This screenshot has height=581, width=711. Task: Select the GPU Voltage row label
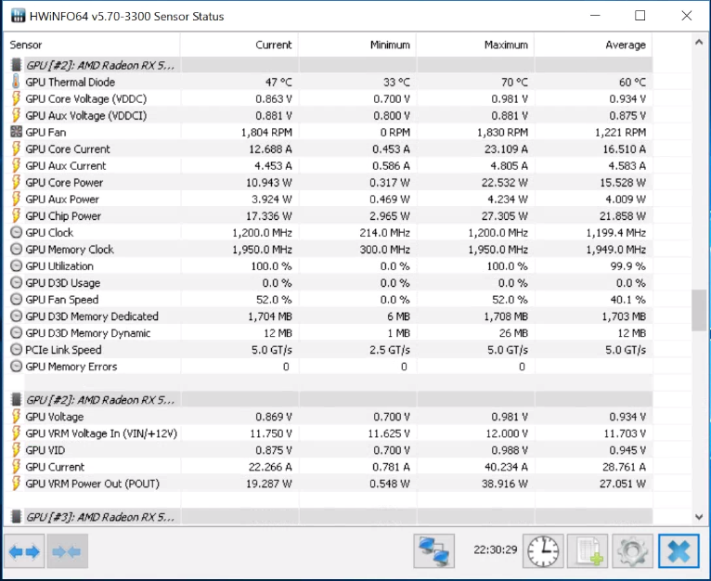tap(55, 417)
